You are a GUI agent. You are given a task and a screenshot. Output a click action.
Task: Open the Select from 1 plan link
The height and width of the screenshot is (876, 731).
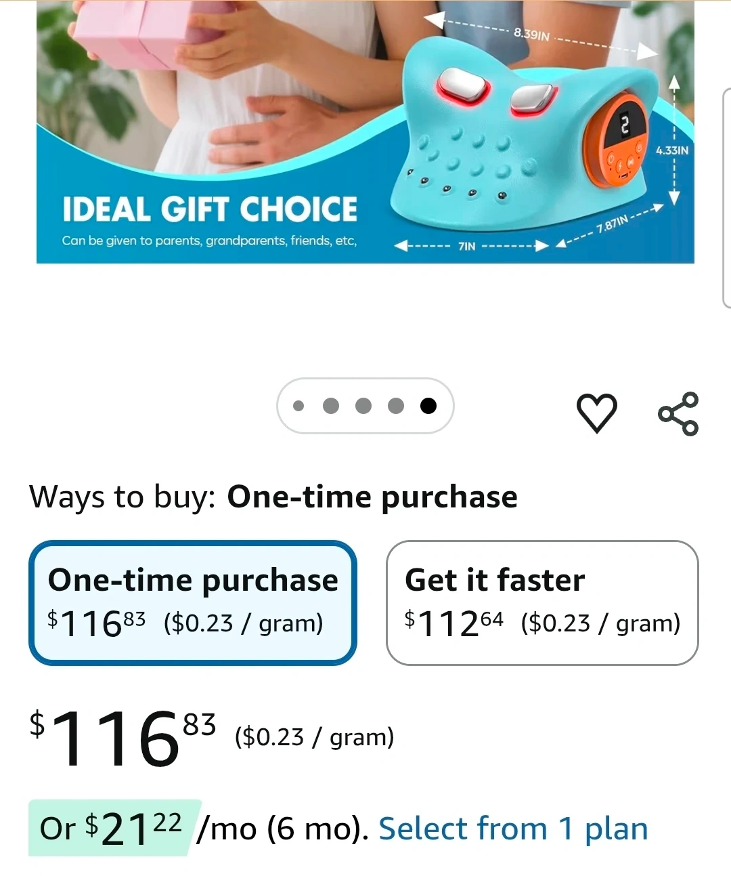(x=513, y=829)
